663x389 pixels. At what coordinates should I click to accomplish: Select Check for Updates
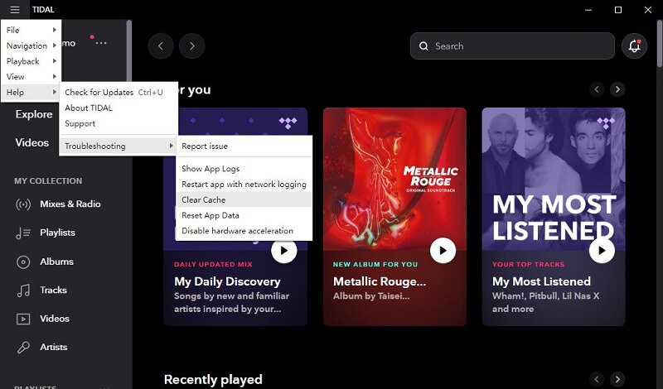click(x=119, y=92)
